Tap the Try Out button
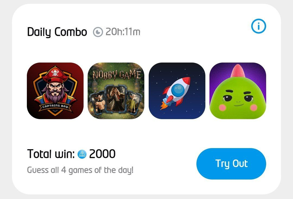The width and height of the screenshot is (293, 199). pos(231,164)
